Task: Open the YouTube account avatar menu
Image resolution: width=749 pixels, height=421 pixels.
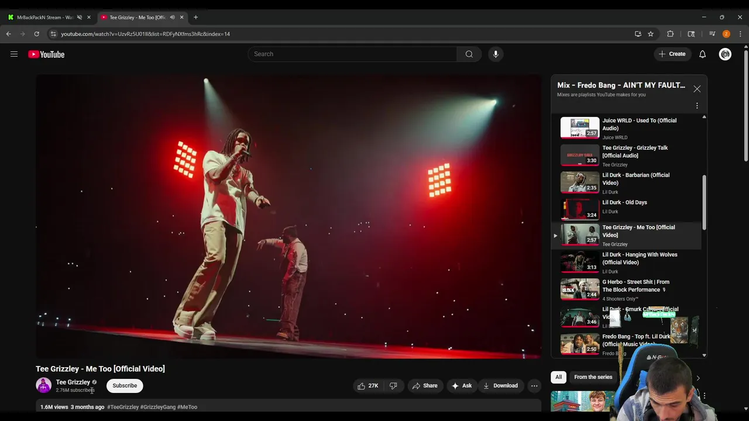Action: coord(725,54)
